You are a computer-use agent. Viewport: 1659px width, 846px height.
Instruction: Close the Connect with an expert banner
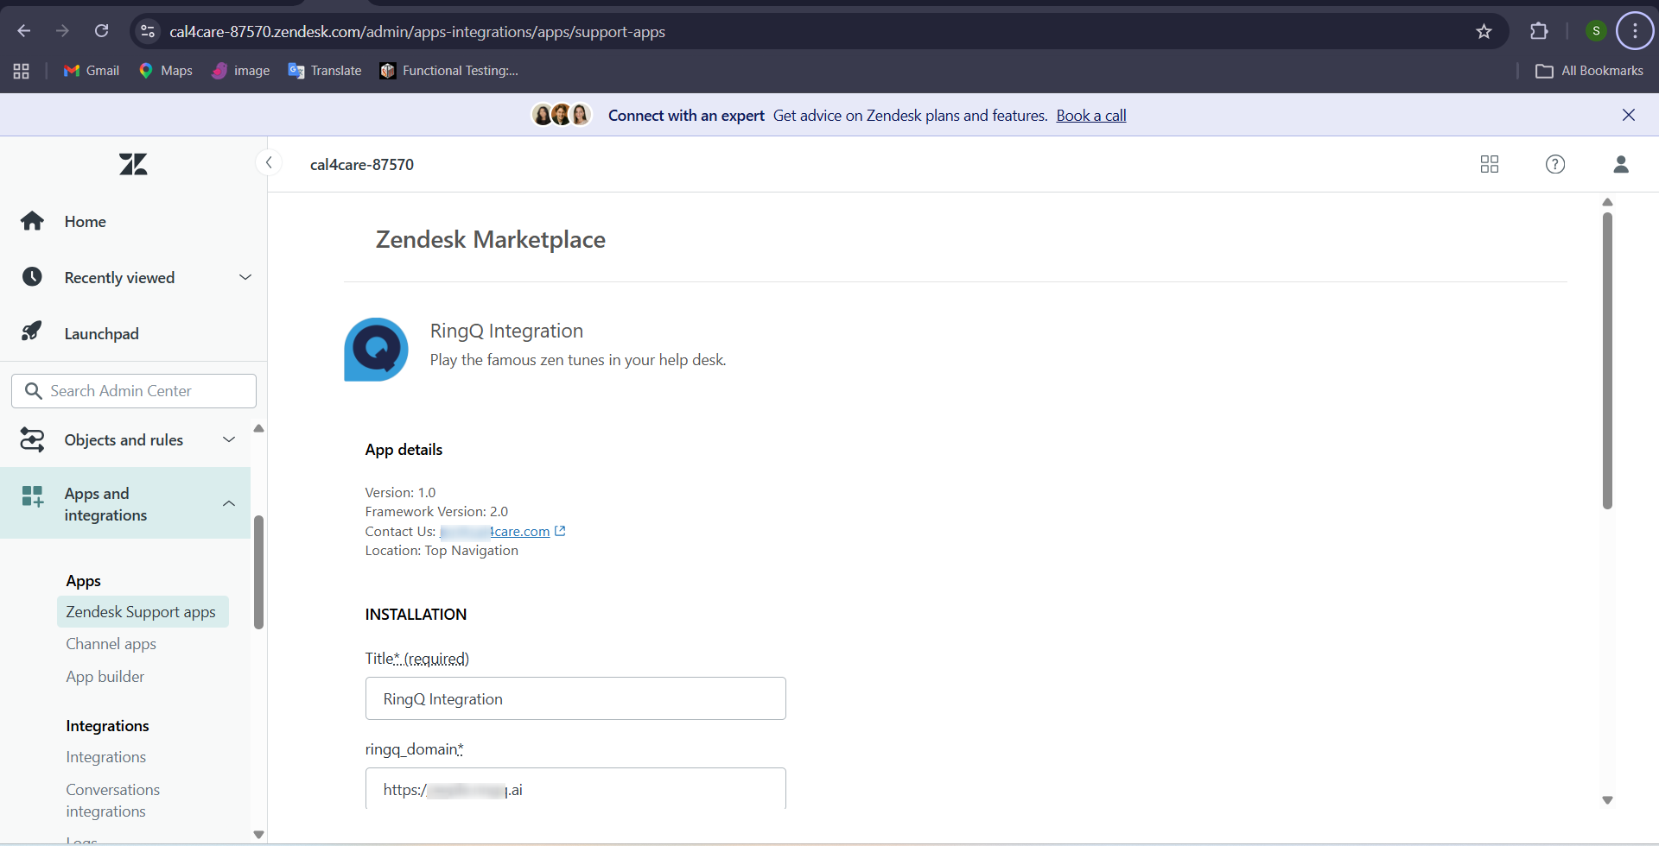point(1629,115)
